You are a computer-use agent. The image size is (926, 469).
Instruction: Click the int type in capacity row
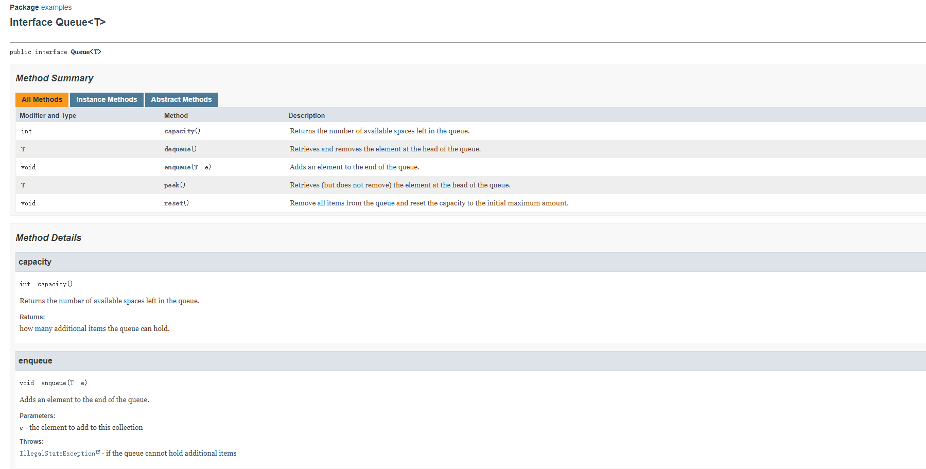pos(26,131)
